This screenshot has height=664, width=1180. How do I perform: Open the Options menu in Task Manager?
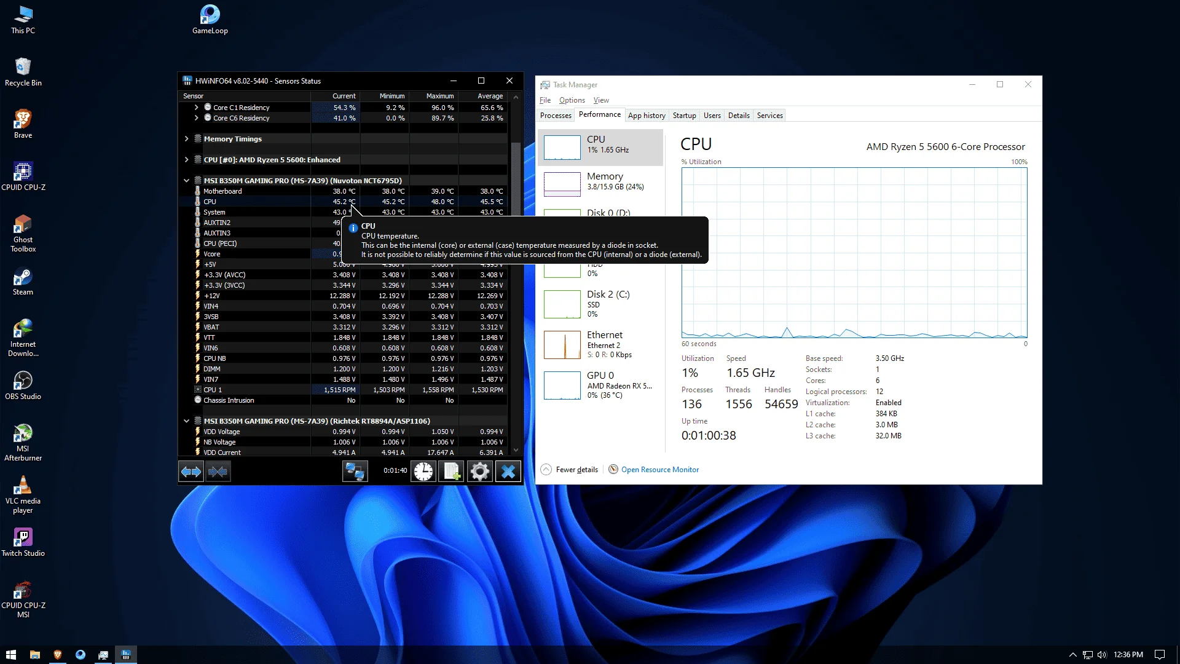[x=572, y=100]
